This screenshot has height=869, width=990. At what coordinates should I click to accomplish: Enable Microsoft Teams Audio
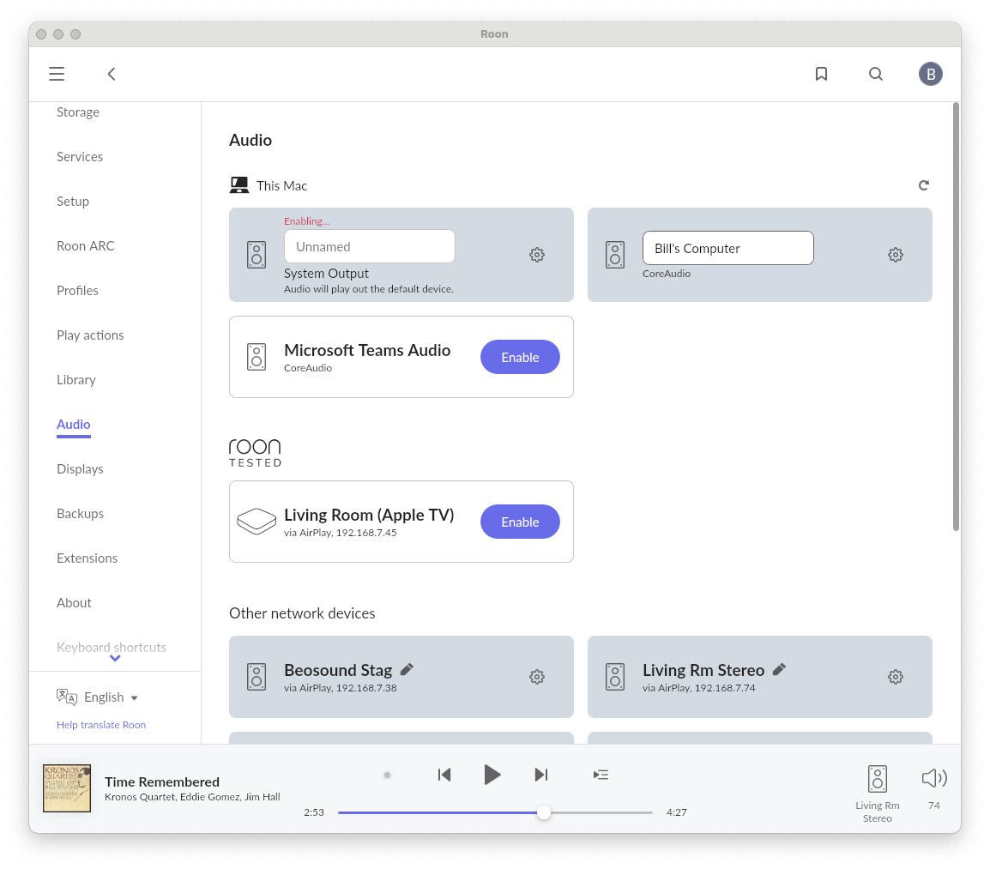pos(520,357)
